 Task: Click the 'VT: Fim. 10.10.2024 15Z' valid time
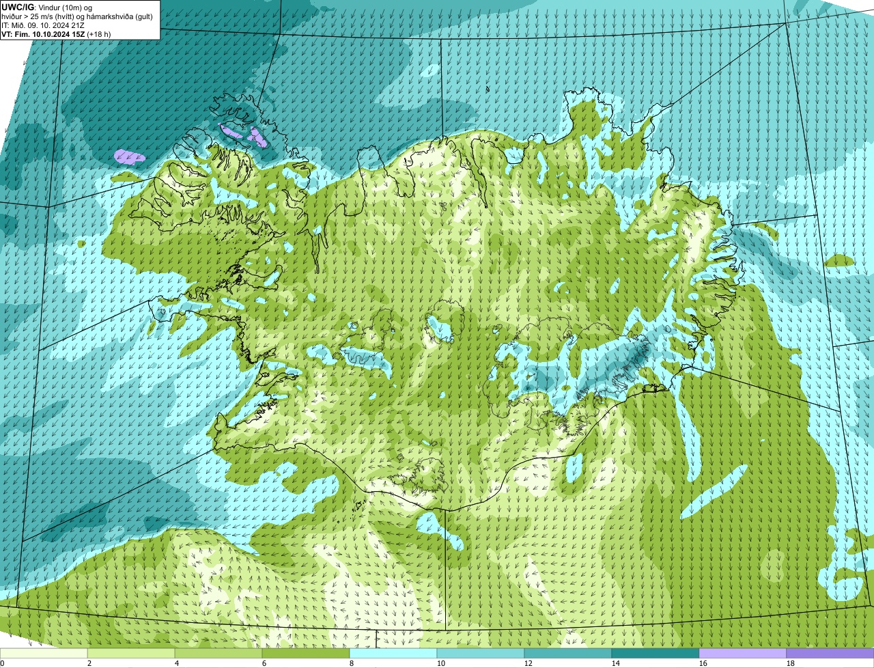tap(43, 34)
